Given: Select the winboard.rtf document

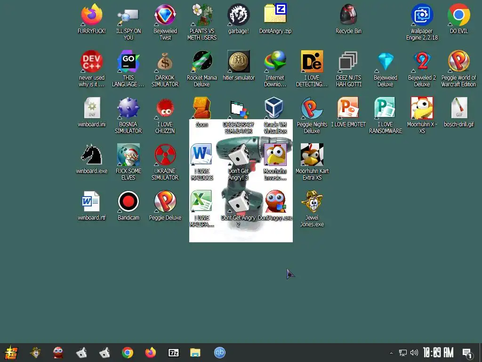Looking at the screenshot, I should [x=92, y=206].
